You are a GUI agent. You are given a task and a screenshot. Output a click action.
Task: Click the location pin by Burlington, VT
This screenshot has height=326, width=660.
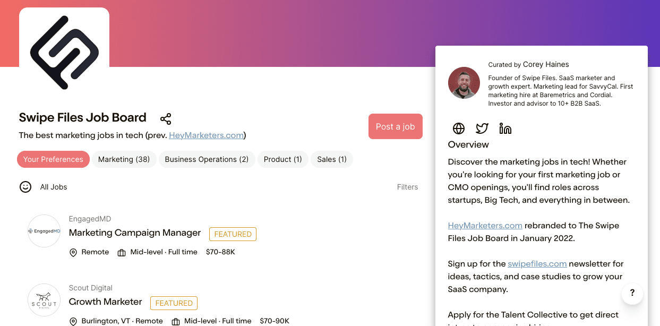pyautogui.click(x=73, y=322)
